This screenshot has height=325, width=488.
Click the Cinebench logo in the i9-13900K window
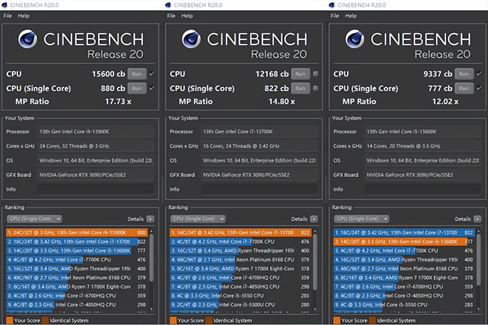28,40
